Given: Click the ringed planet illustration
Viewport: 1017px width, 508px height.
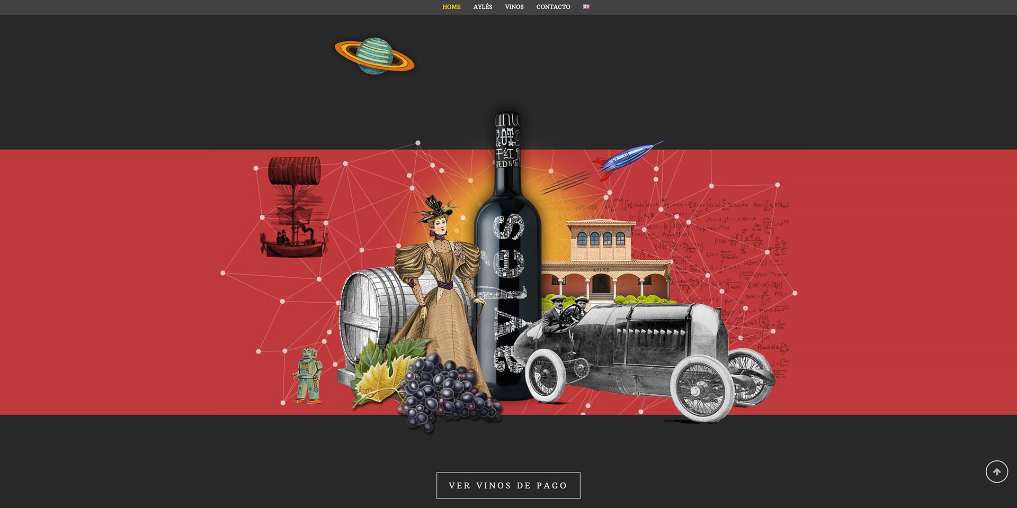Looking at the screenshot, I should pos(374,56).
